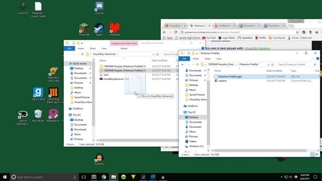The image size is (322, 181).
Task: Open Jacobs High School bookmark
Action: [x=187, y=38]
